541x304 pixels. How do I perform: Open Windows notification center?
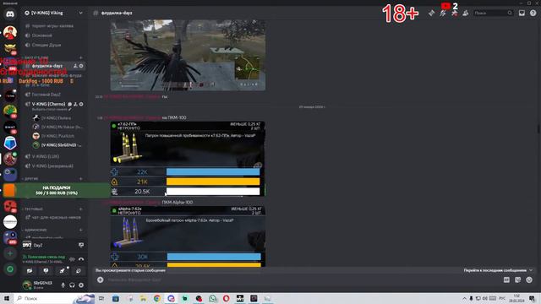pos(532,298)
